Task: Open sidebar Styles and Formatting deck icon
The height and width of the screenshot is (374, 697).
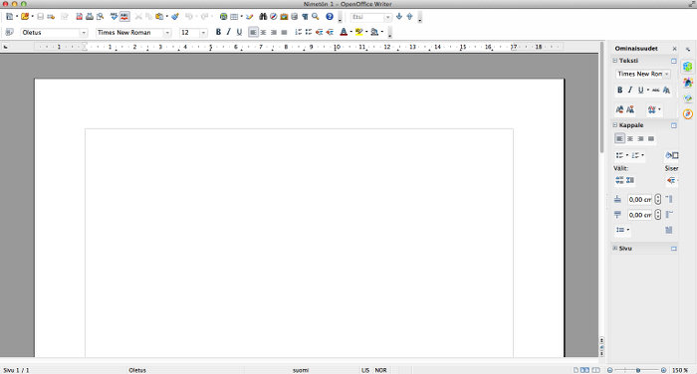Action: (688, 83)
